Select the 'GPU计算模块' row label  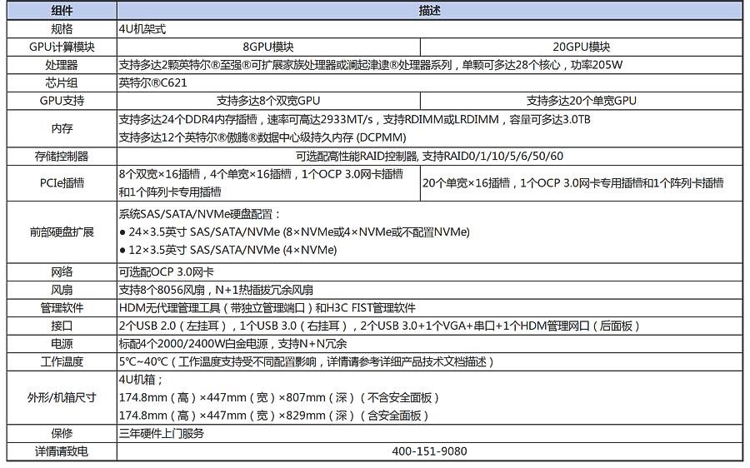[x=62, y=47]
